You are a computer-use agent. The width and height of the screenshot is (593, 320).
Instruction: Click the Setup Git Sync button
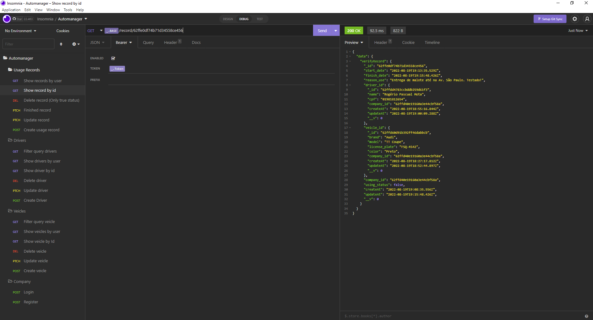(x=550, y=19)
